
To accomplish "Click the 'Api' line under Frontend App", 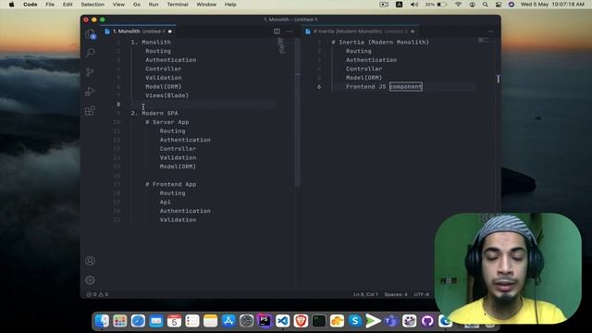I will [x=165, y=202].
